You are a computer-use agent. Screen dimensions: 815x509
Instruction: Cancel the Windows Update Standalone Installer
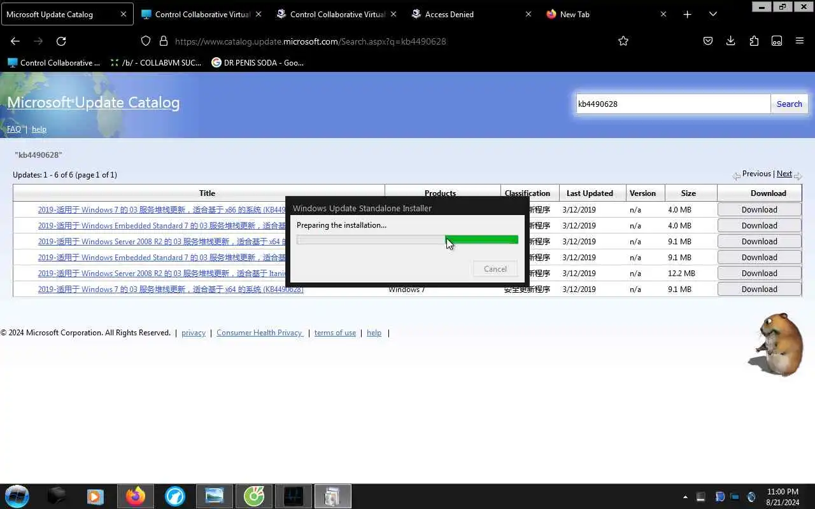pyautogui.click(x=495, y=268)
